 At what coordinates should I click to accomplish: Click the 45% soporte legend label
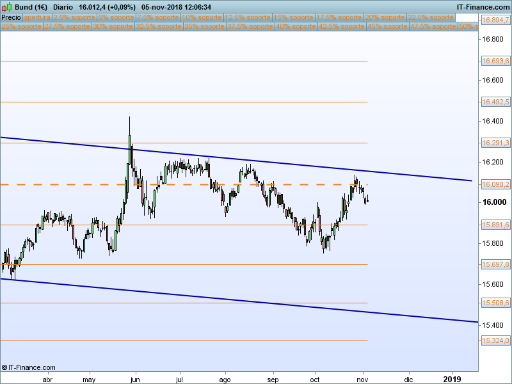[387, 26]
